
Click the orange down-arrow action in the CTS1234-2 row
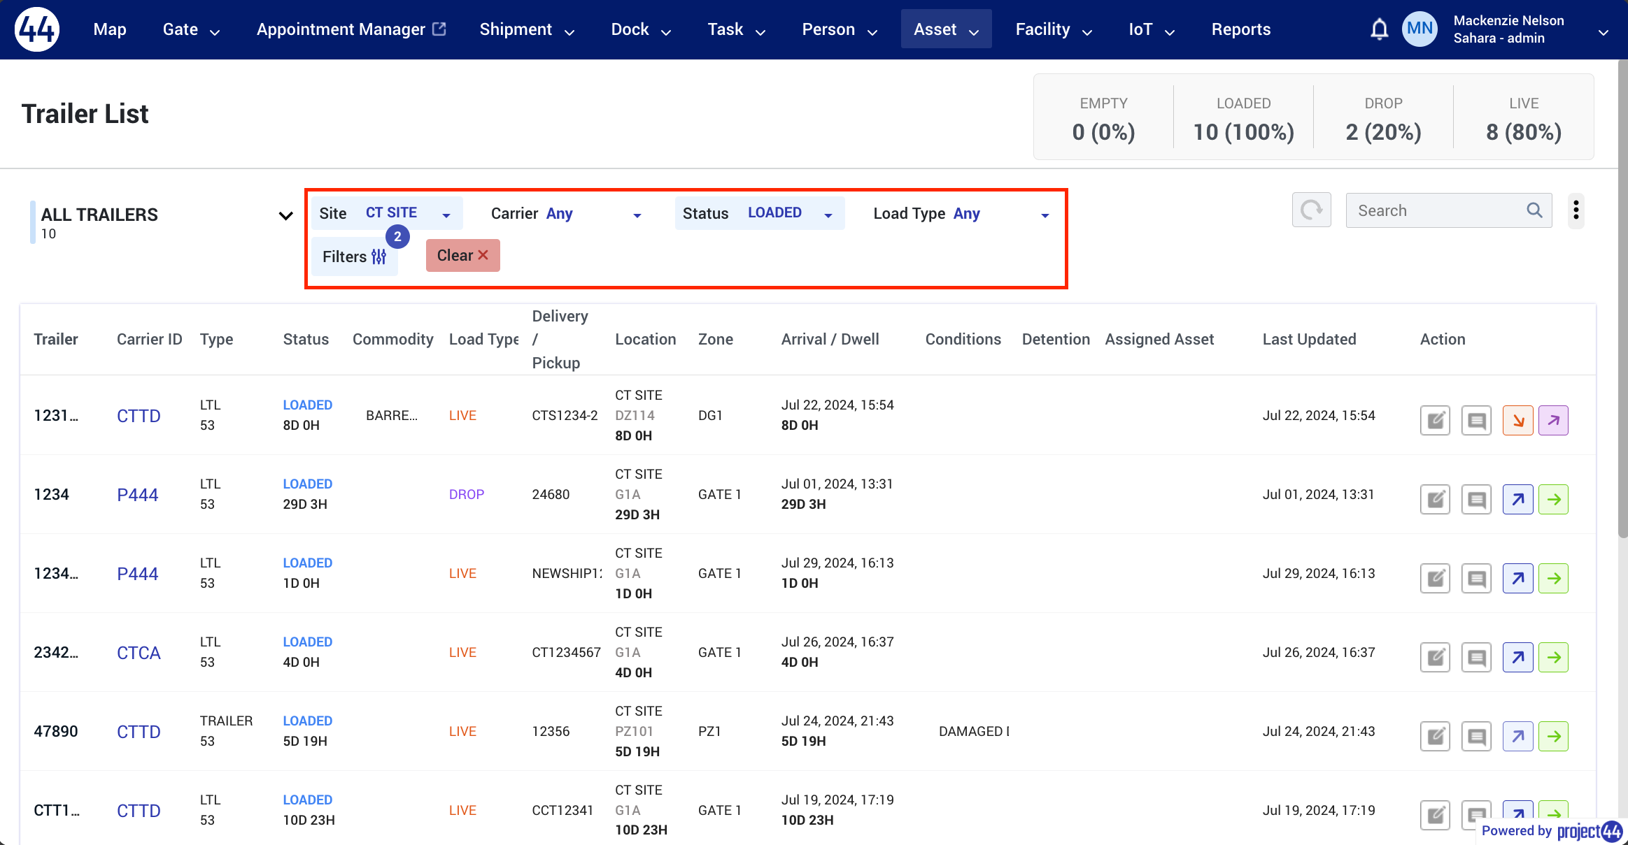[x=1517, y=421]
